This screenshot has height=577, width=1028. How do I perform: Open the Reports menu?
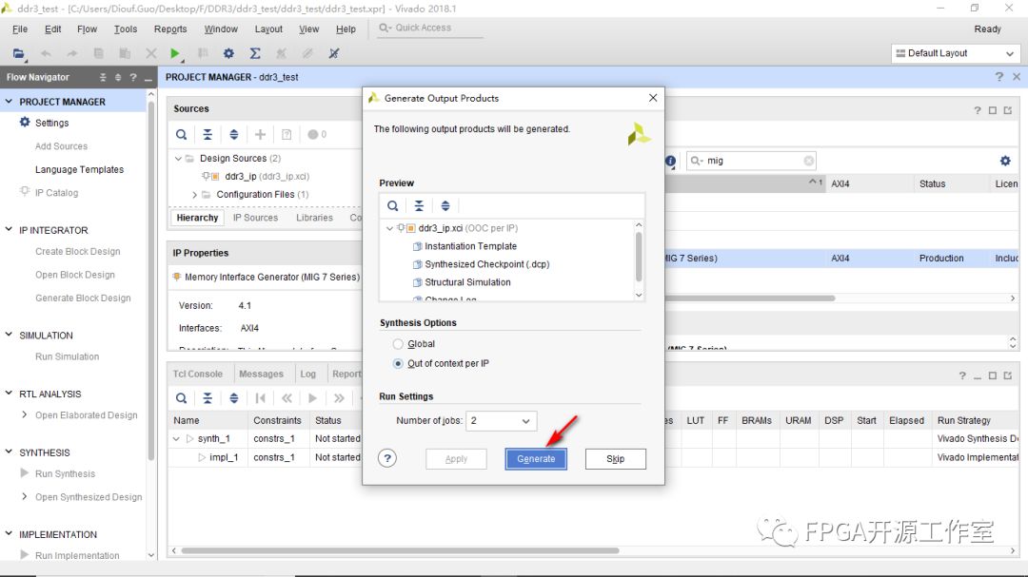tap(170, 29)
